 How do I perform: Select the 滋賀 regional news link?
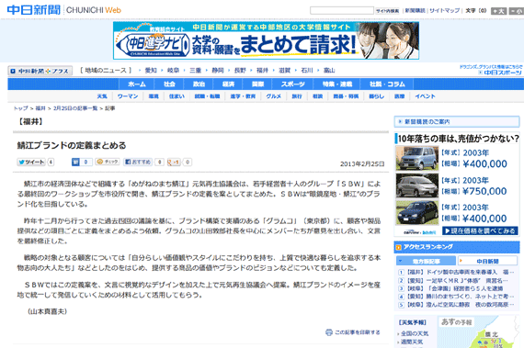point(284,71)
